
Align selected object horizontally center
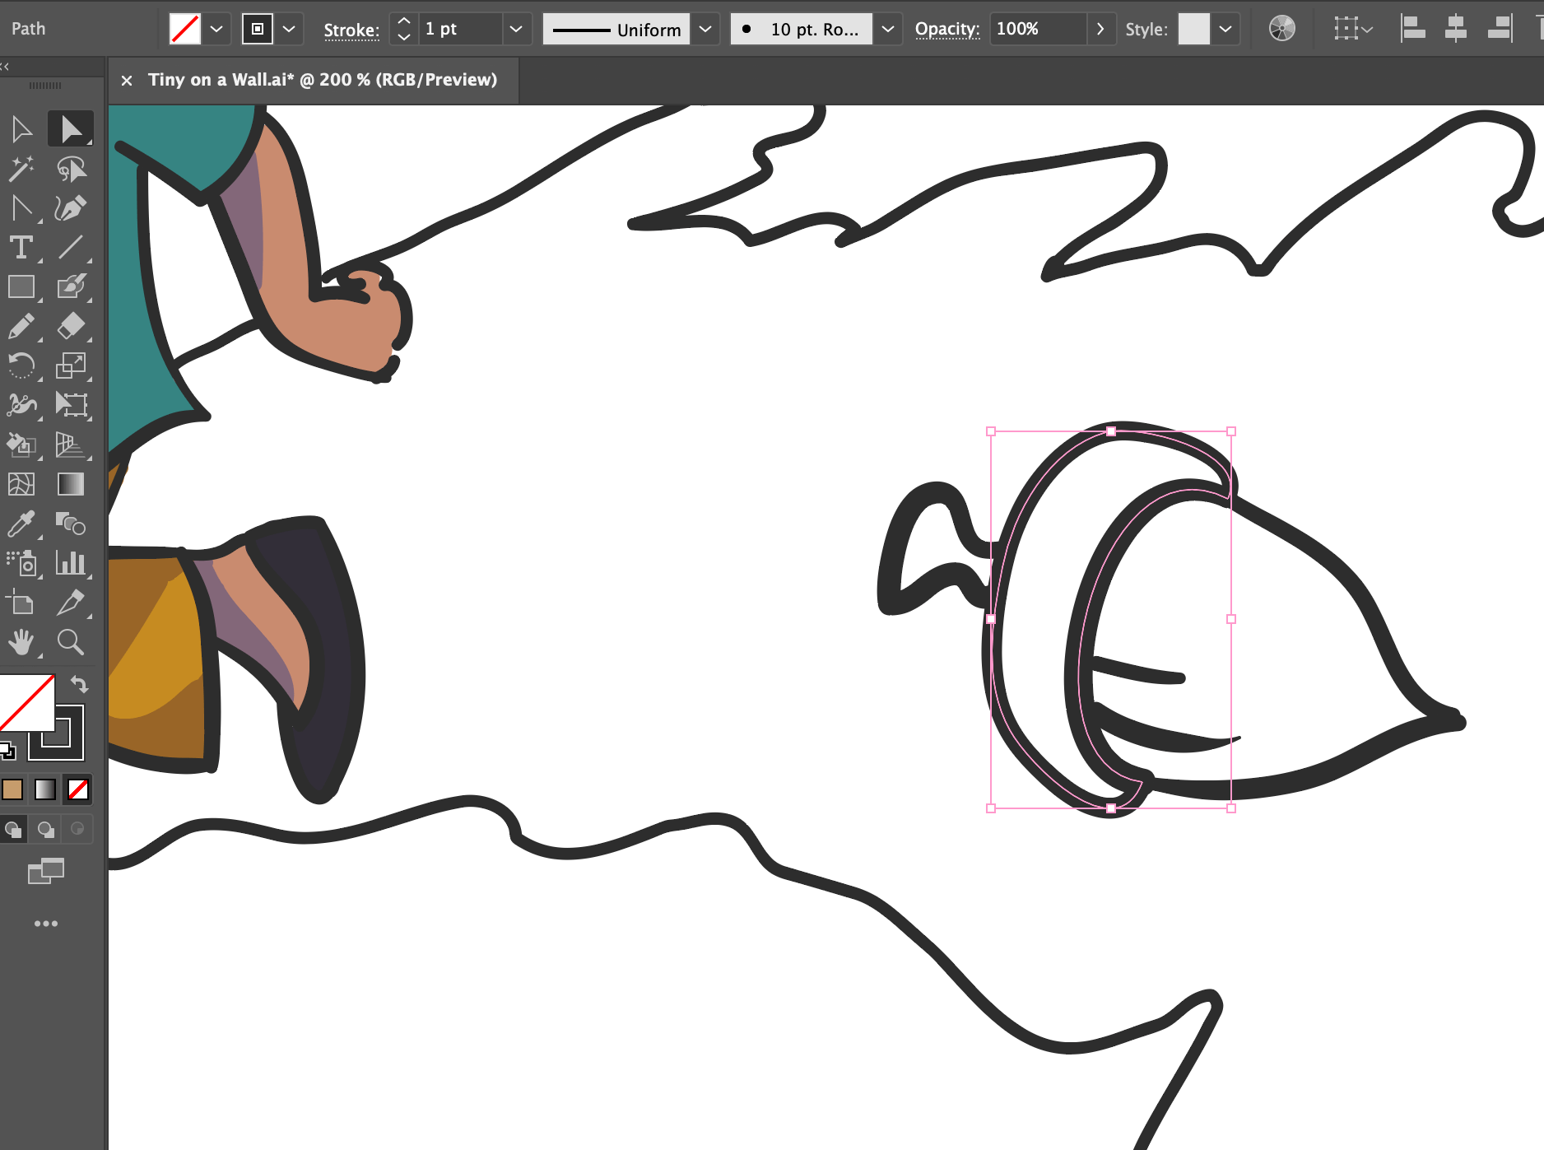click(x=1455, y=27)
